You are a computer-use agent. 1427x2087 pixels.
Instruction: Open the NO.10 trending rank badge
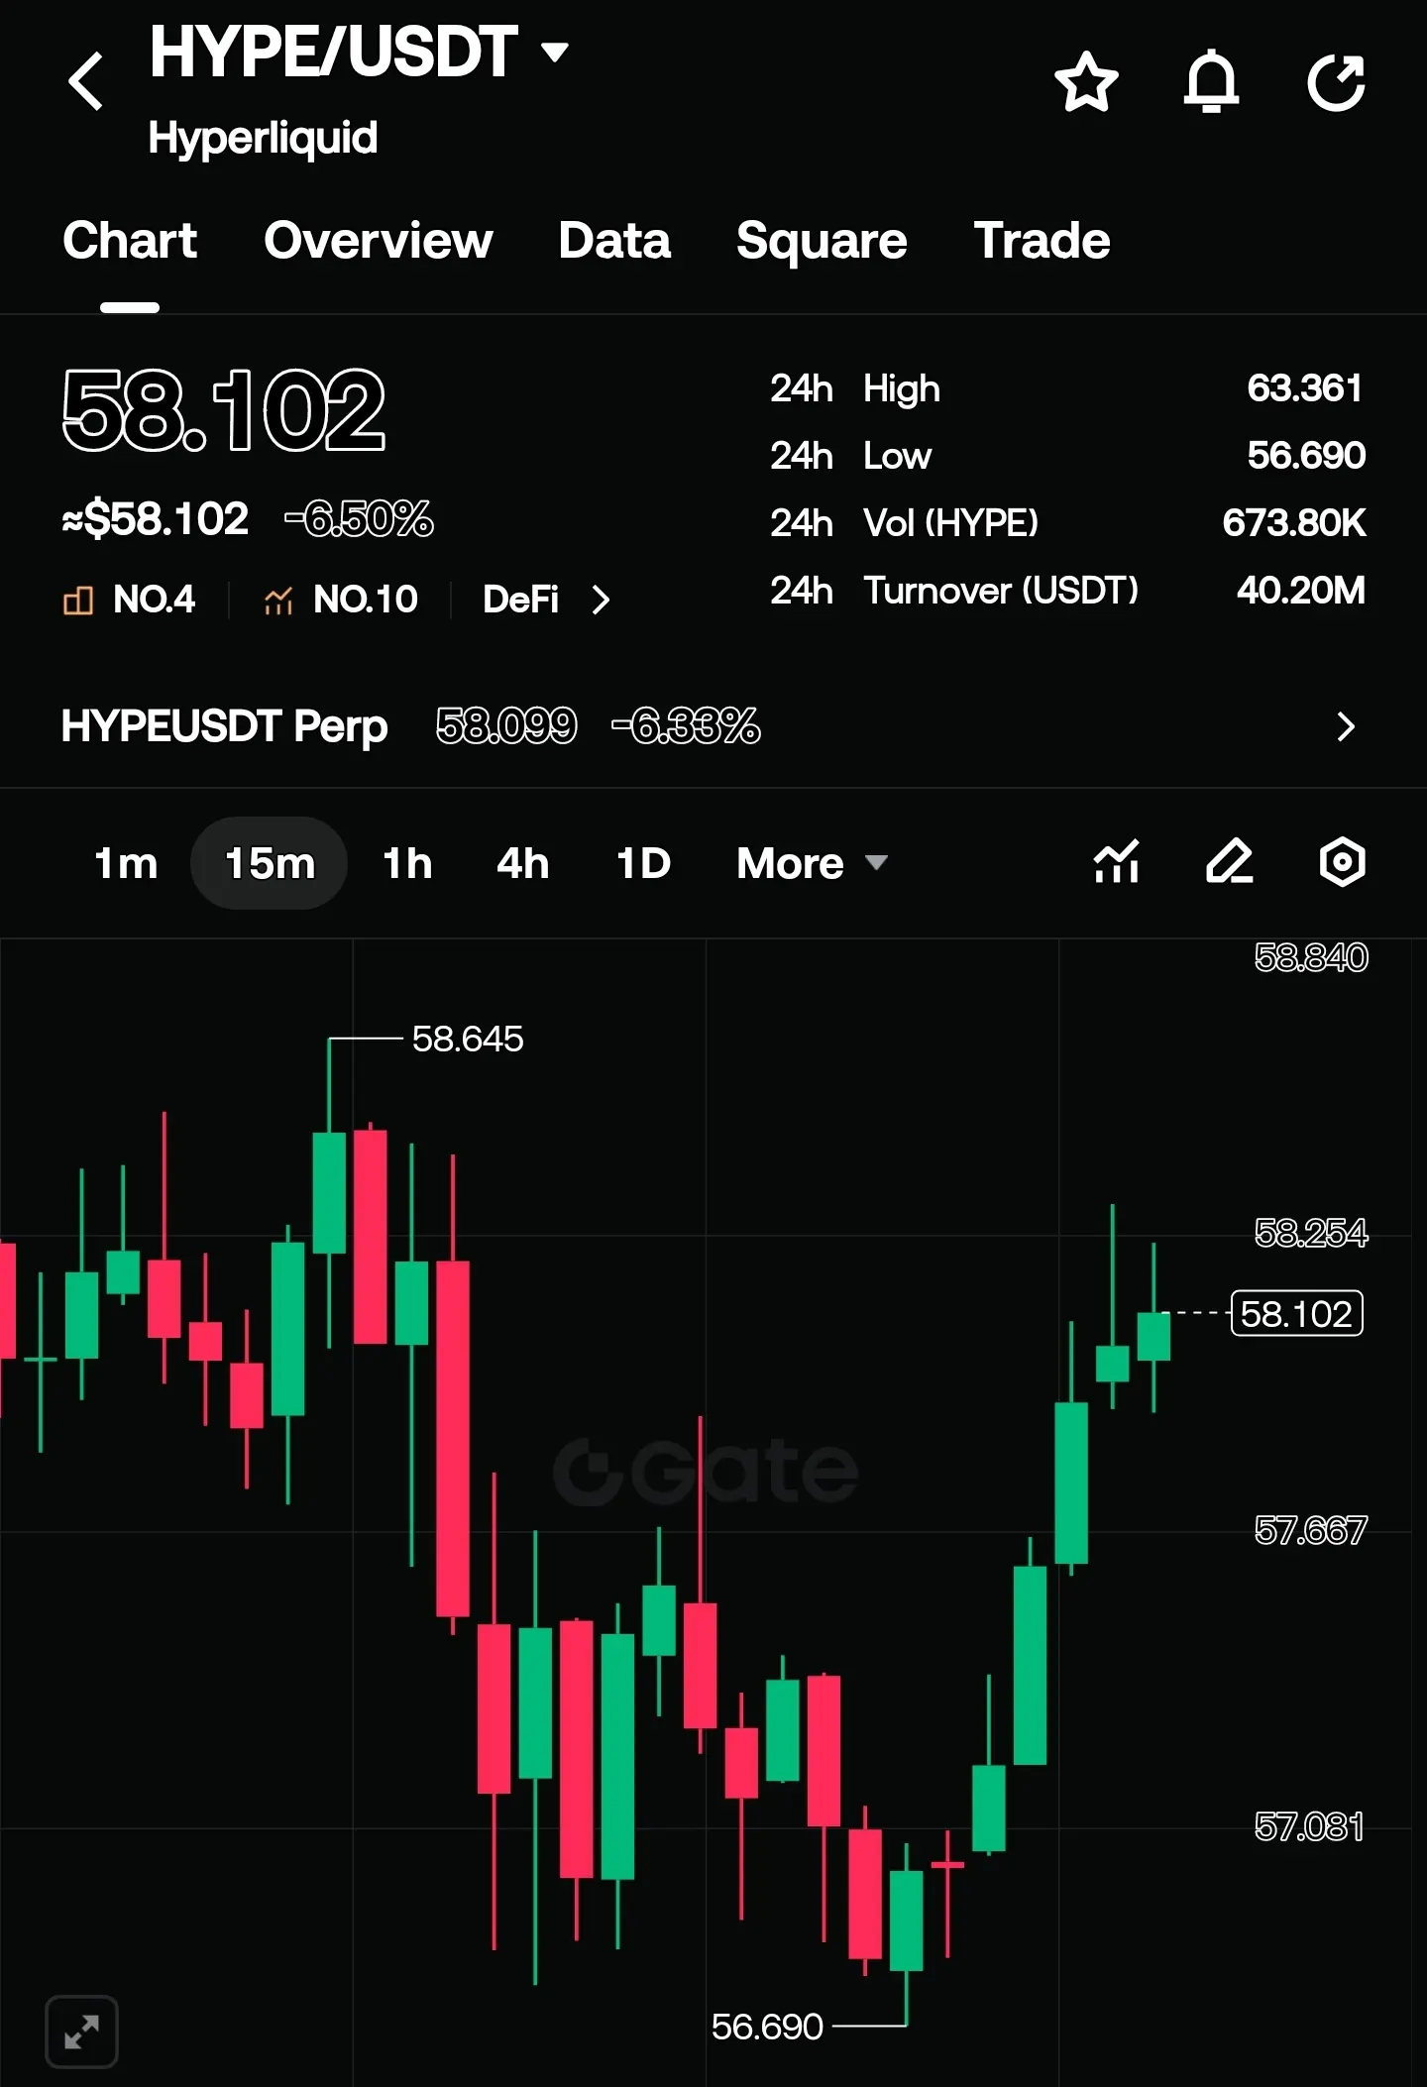coord(341,600)
